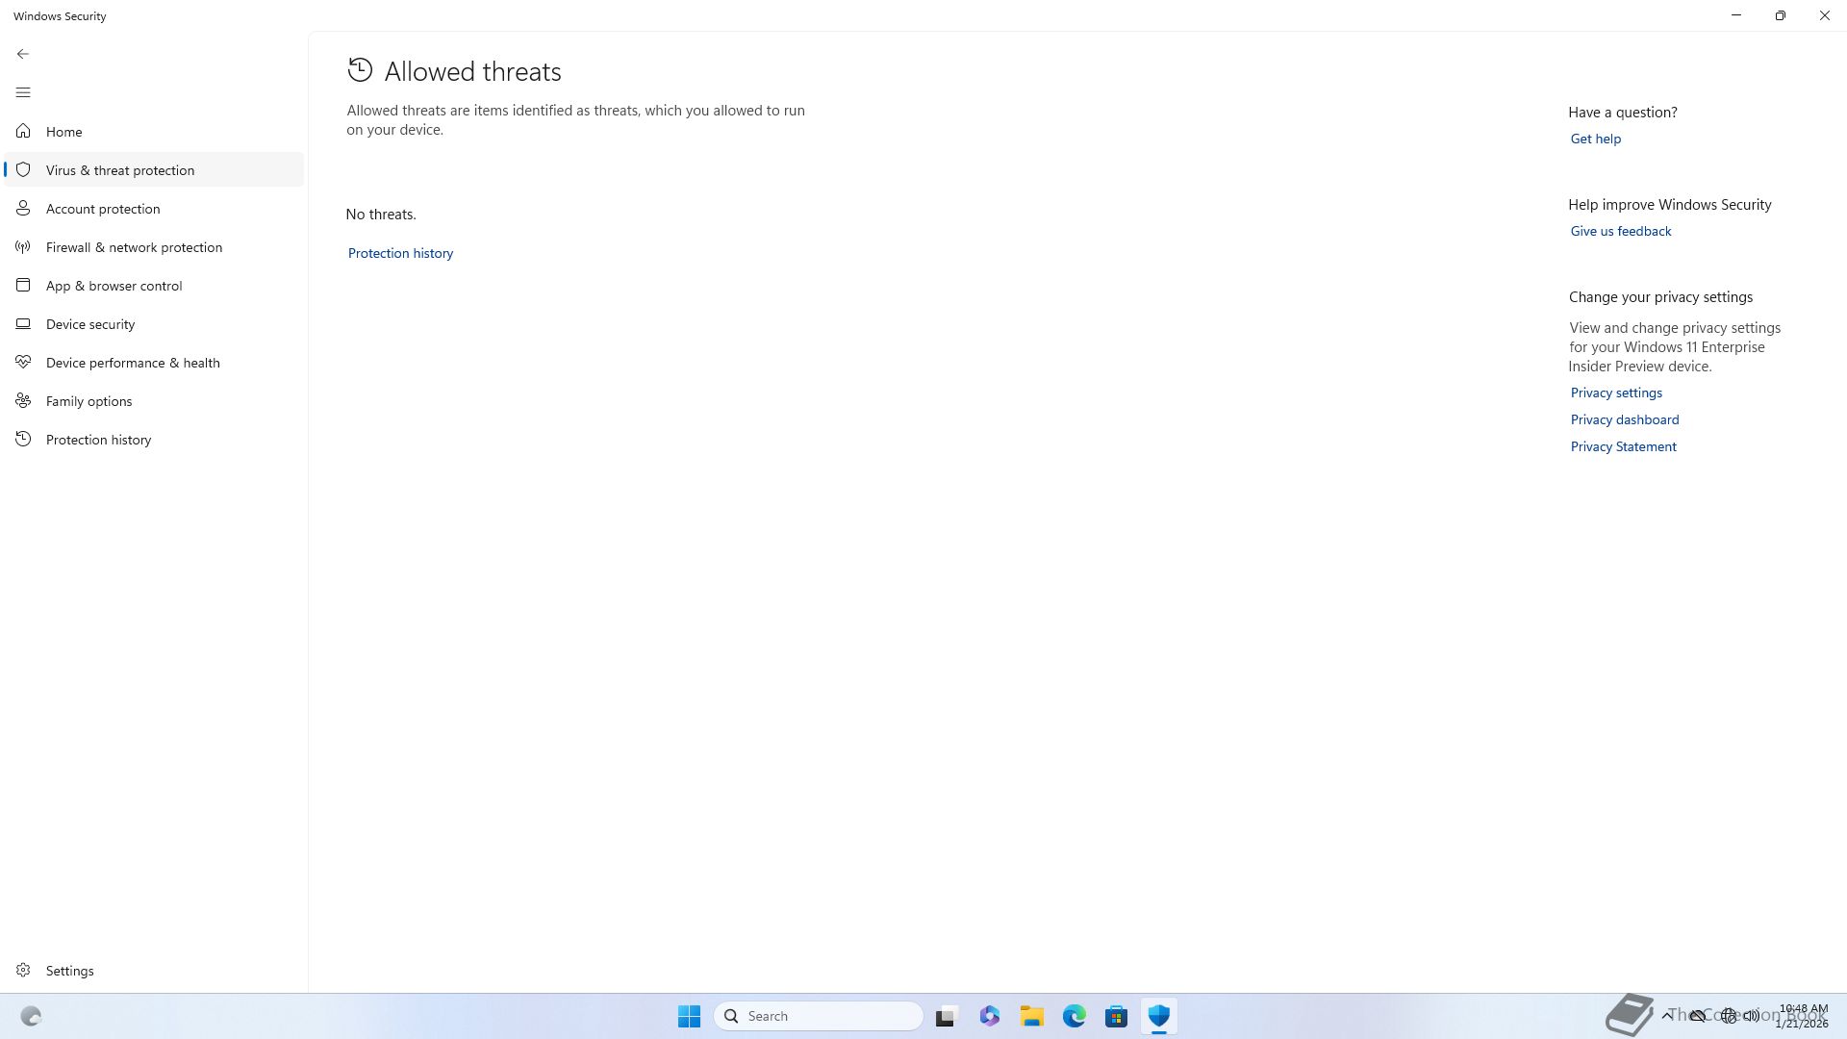Open App & browser control

click(x=114, y=286)
